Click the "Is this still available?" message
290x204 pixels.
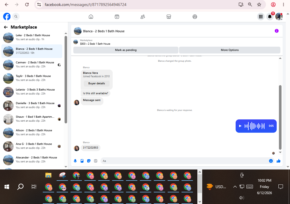tap(95, 93)
